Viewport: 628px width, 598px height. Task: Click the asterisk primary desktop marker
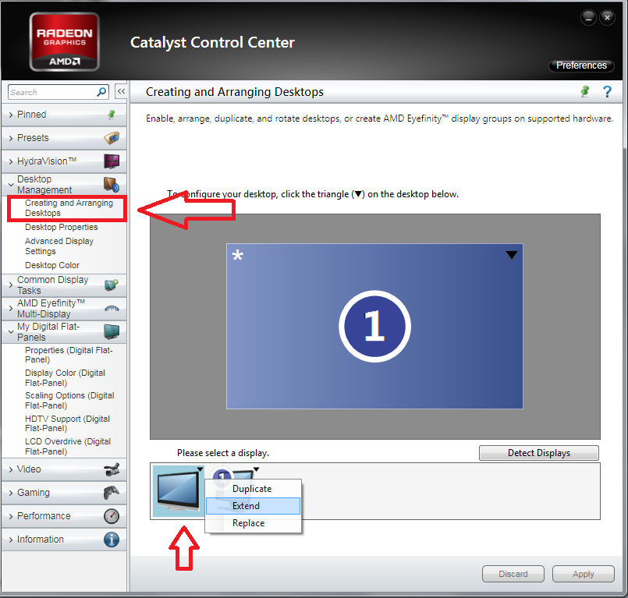pos(237,256)
